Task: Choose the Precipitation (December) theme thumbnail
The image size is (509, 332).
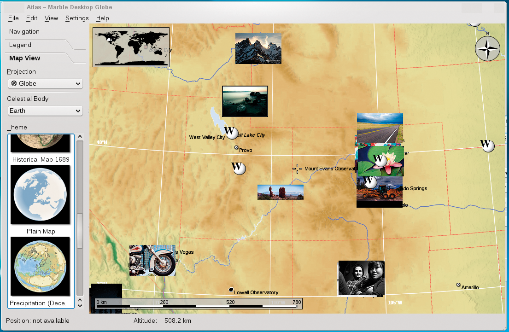Action: (x=40, y=266)
